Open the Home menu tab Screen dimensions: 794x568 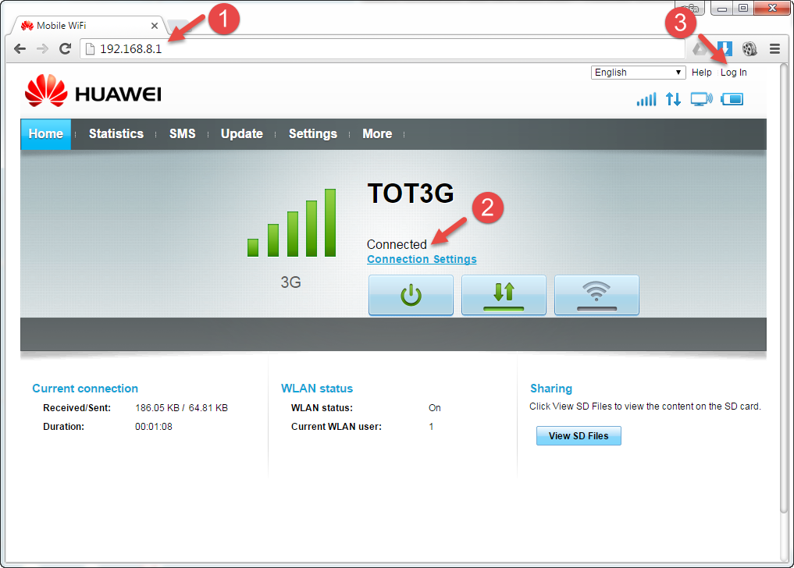45,133
